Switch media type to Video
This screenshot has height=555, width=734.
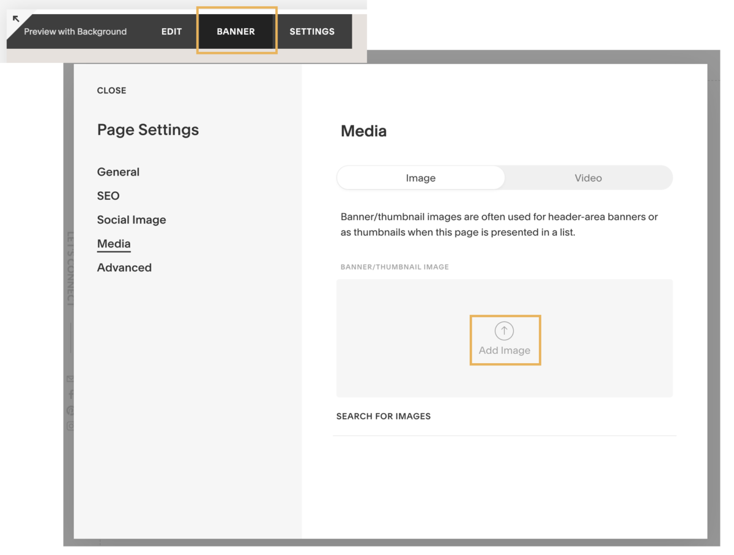tap(588, 178)
